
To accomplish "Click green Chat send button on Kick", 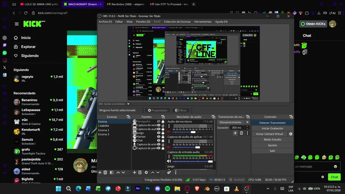I will coord(334,177).
